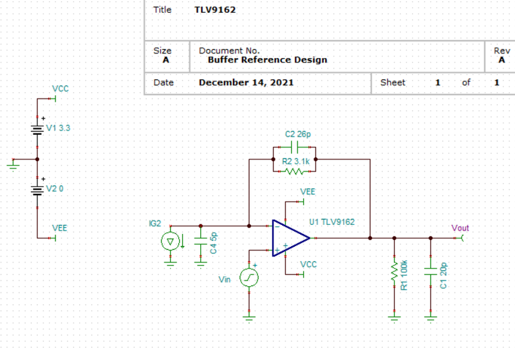Click the Buffer Reference Design document text
Screen dimensions: 515x348
tap(267, 59)
